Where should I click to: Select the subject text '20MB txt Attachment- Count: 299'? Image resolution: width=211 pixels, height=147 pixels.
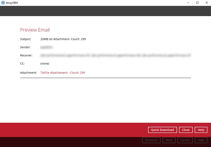tap(63, 39)
